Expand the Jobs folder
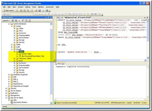Image resolution: width=152 pixels, height=111 pixels. point(9,100)
